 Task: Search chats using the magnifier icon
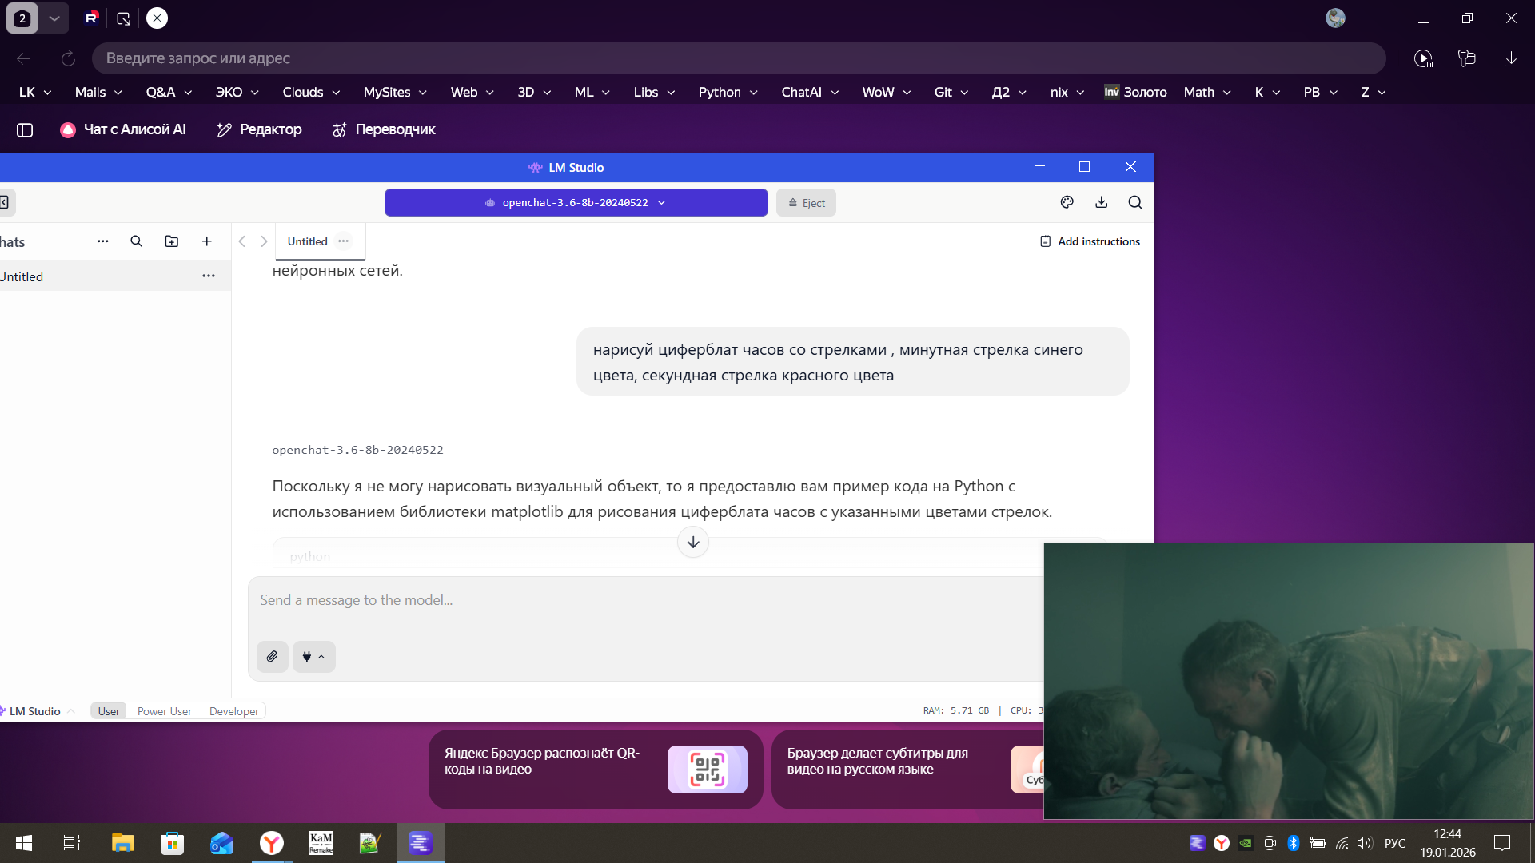tap(137, 241)
